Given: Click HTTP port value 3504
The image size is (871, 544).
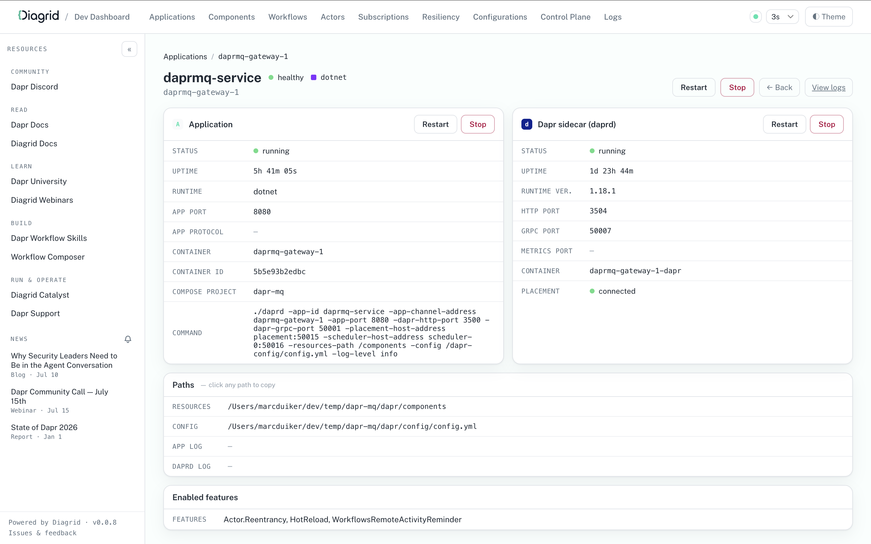Looking at the screenshot, I should [x=598, y=211].
